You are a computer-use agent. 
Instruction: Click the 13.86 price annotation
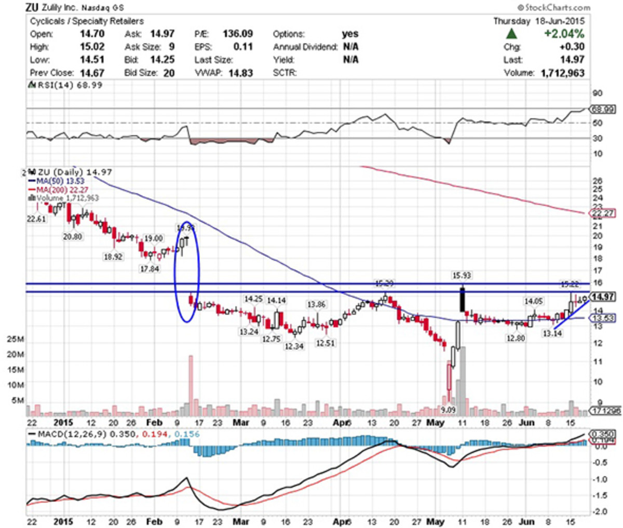316,304
